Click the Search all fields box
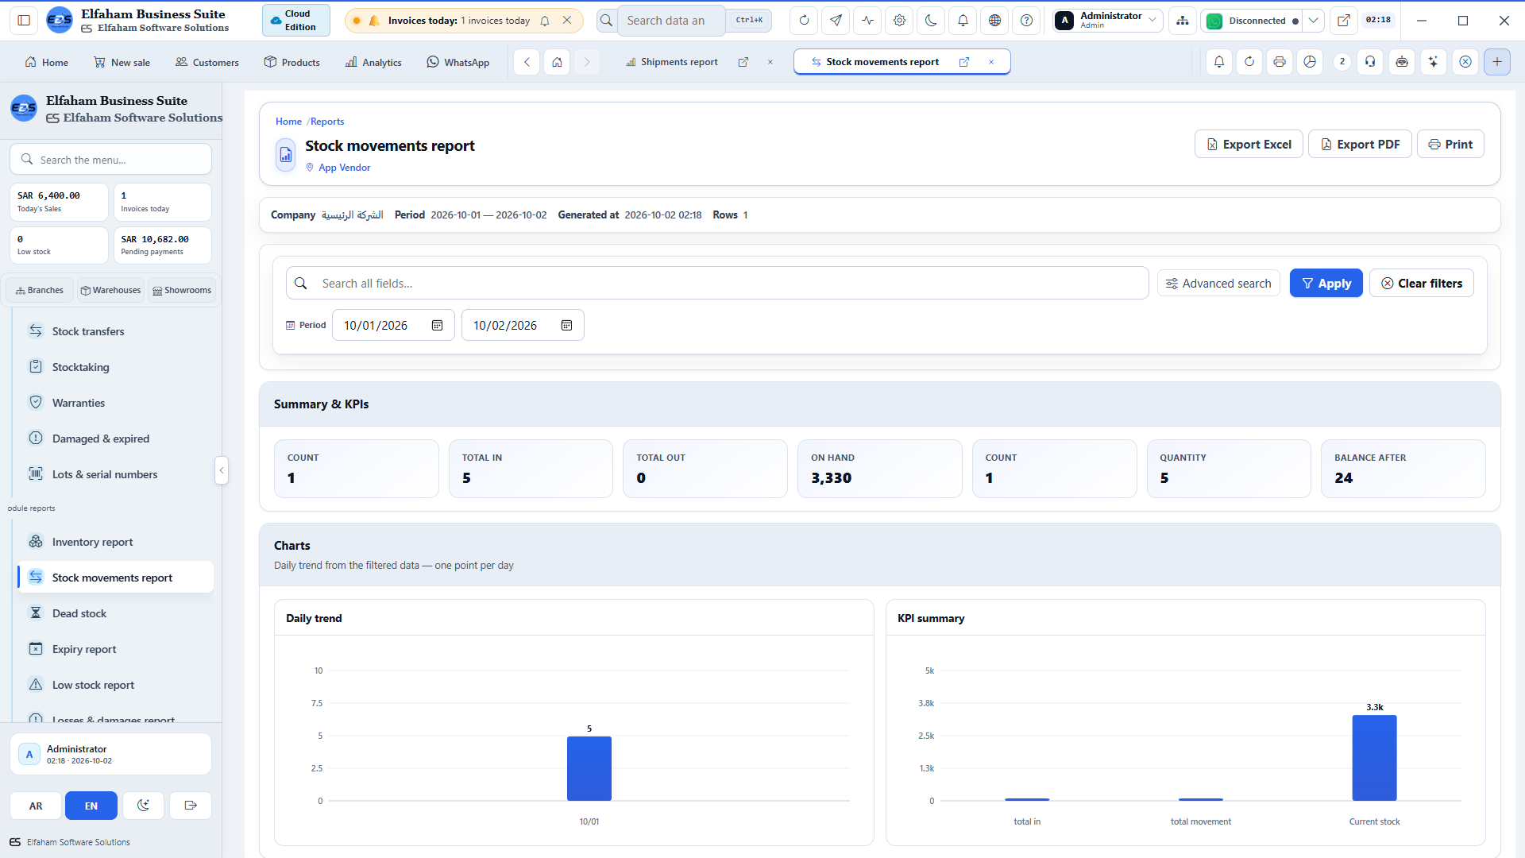 pyautogui.click(x=717, y=284)
